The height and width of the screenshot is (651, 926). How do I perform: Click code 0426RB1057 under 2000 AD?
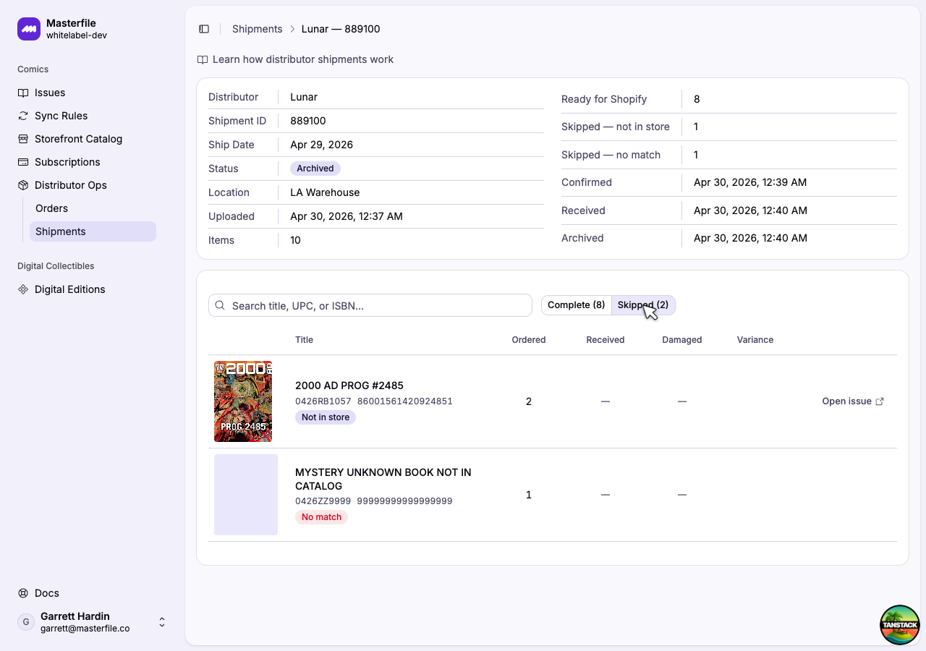323,401
